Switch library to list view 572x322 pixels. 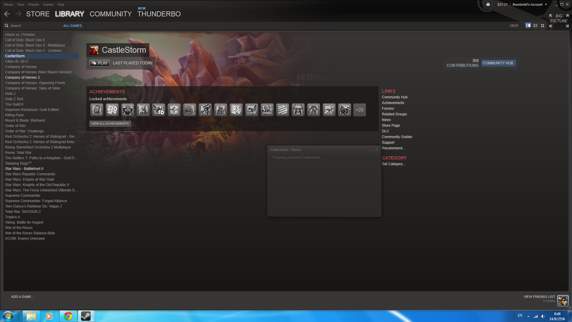click(535, 26)
